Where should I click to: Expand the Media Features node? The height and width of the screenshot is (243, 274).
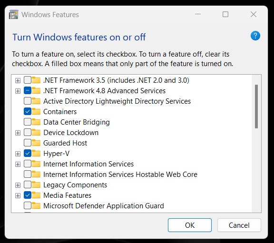18,195
